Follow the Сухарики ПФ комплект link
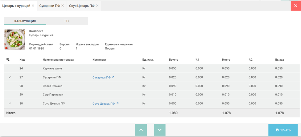Image resolution: width=301 pixels, height=137 pixels. click(x=101, y=77)
